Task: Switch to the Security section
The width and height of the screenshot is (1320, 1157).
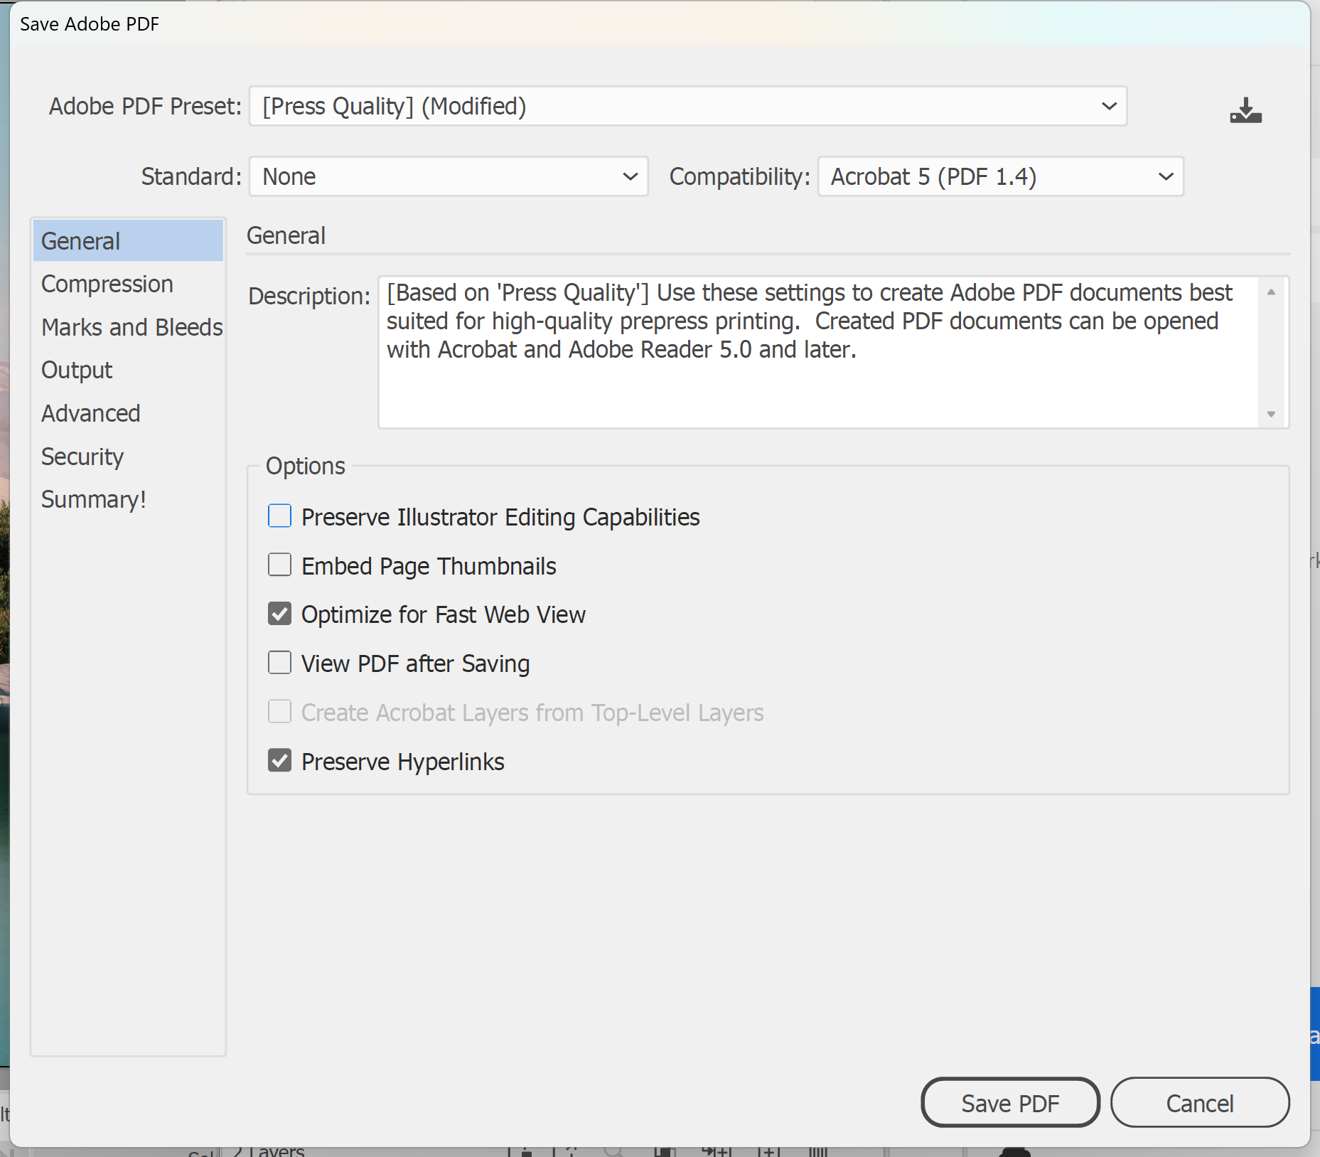Action: coord(128,457)
